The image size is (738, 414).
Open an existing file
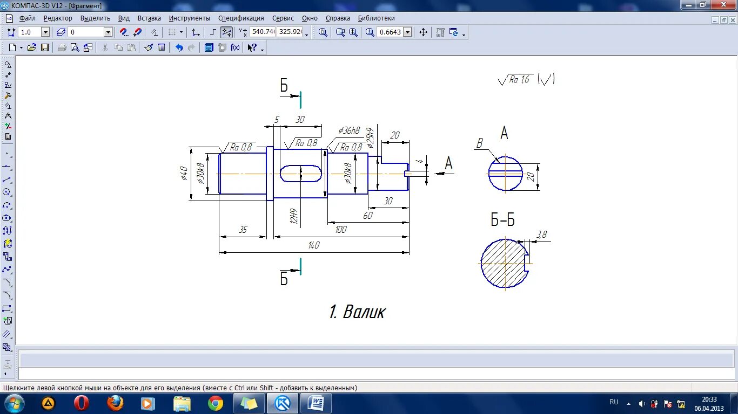pos(32,47)
